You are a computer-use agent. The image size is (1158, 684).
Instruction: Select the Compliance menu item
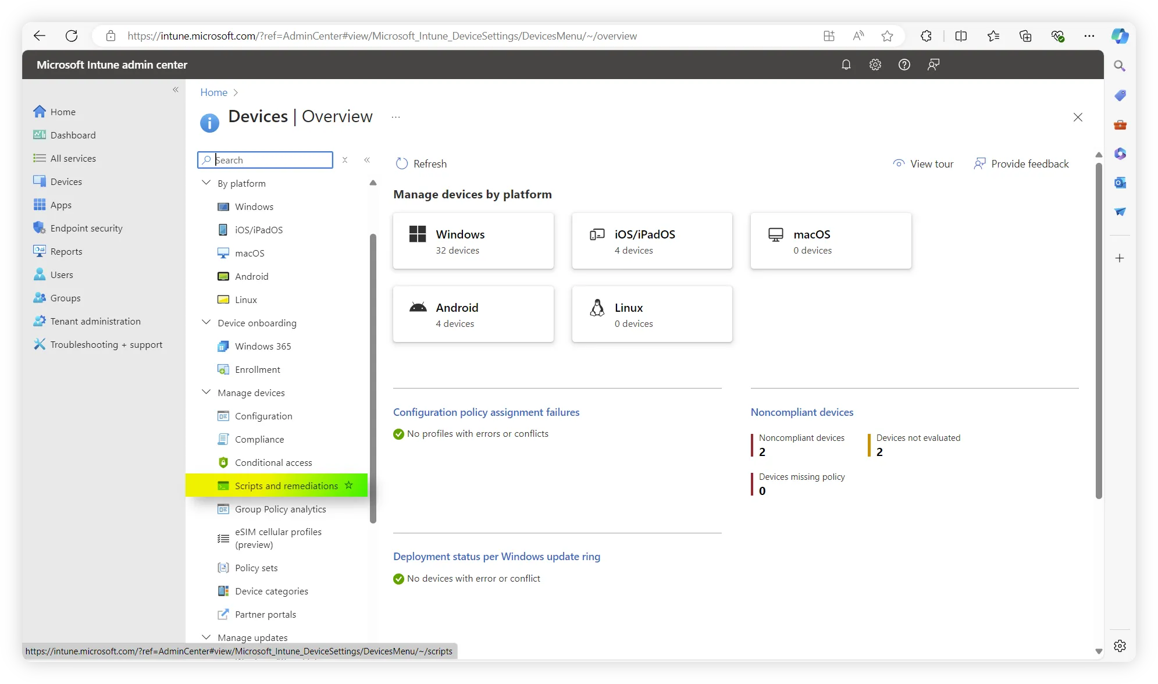259,439
